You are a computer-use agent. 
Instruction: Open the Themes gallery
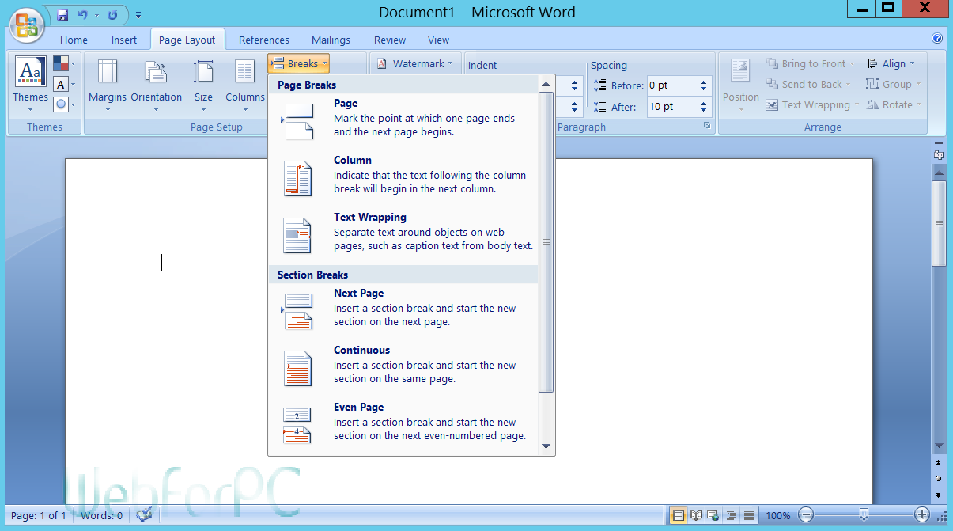coord(30,85)
